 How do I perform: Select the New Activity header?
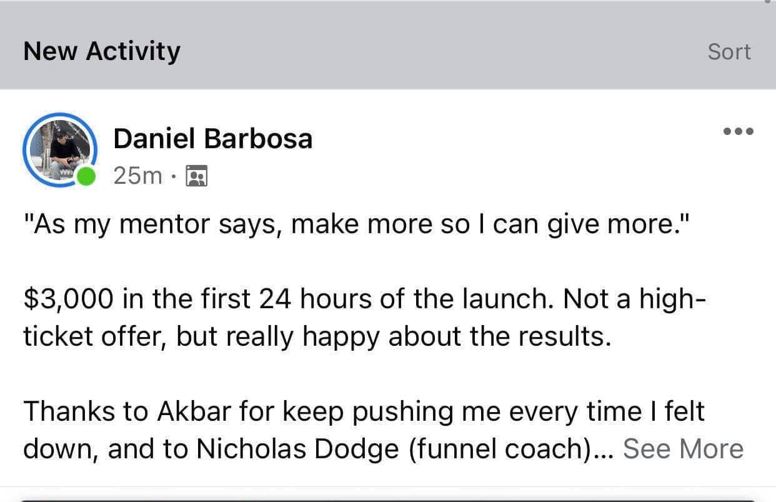[x=102, y=51]
